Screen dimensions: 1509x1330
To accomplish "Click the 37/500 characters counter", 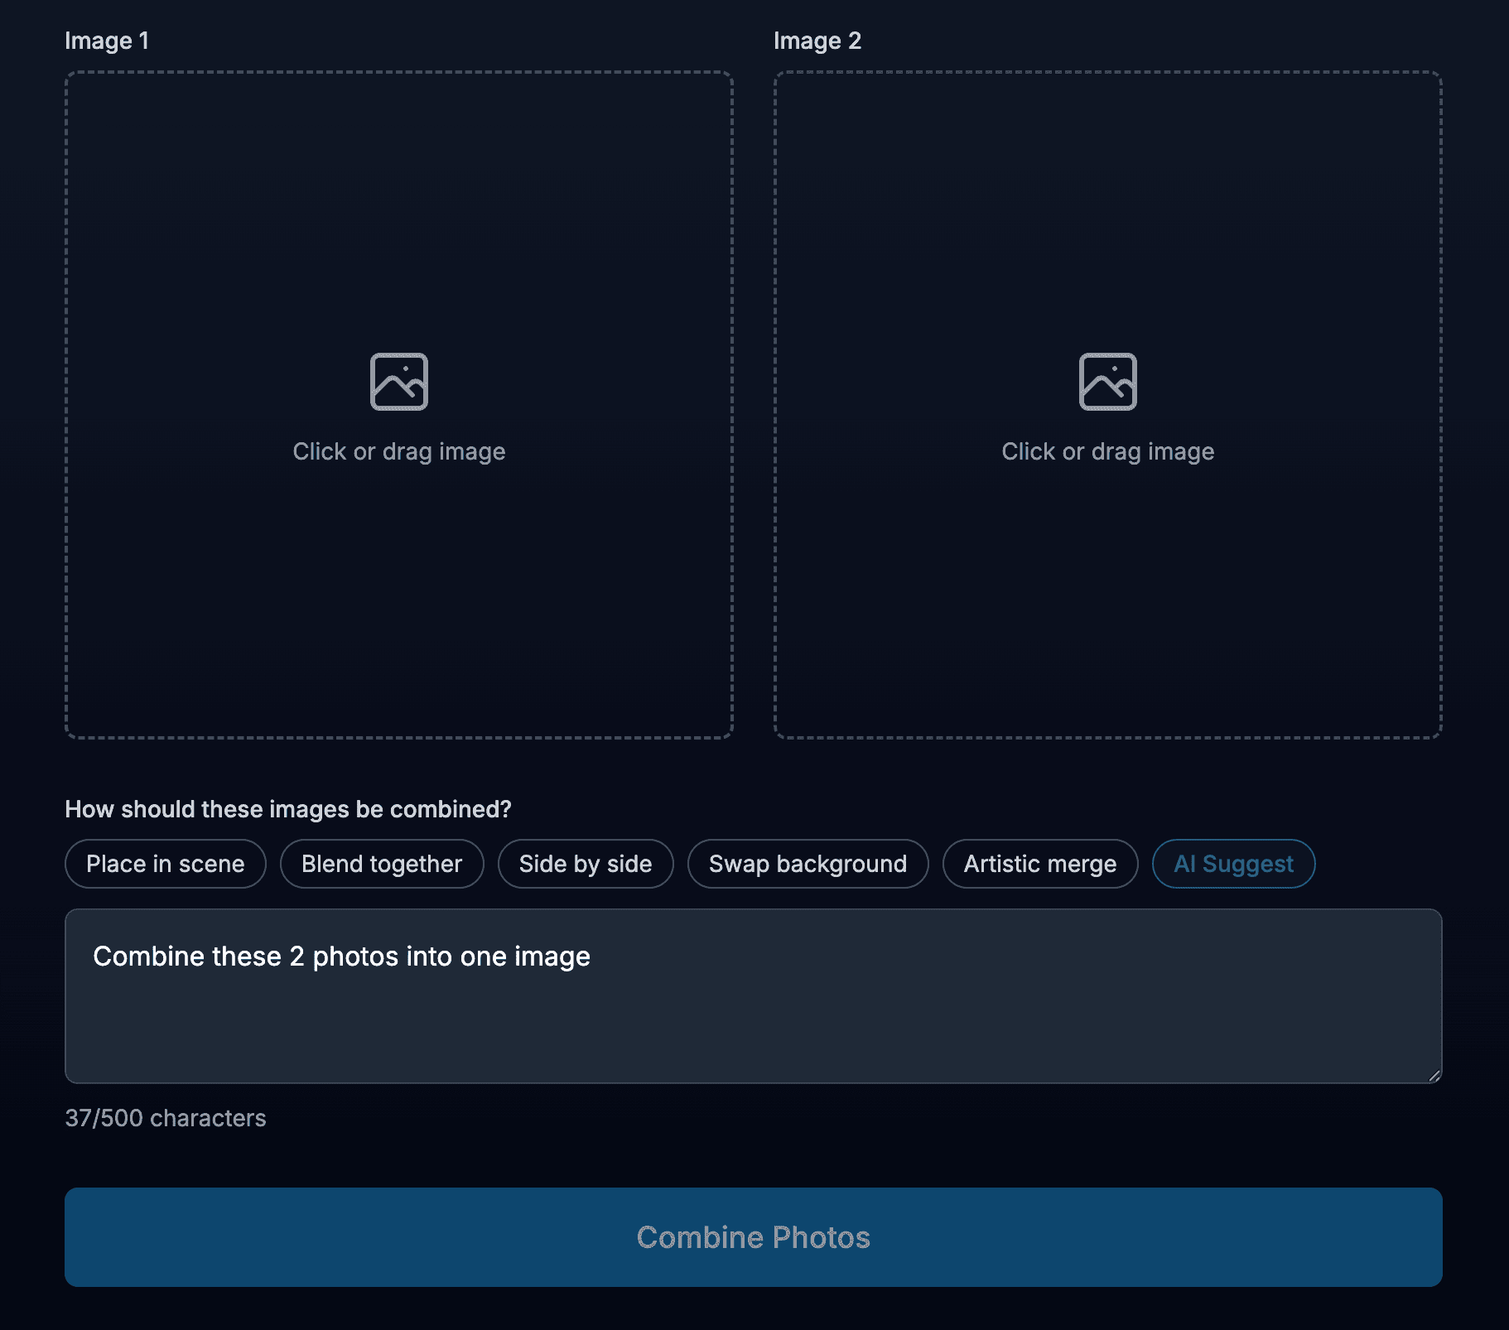I will pos(166,1118).
